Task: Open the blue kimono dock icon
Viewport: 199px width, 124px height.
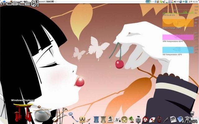Action: click(x=96, y=120)
